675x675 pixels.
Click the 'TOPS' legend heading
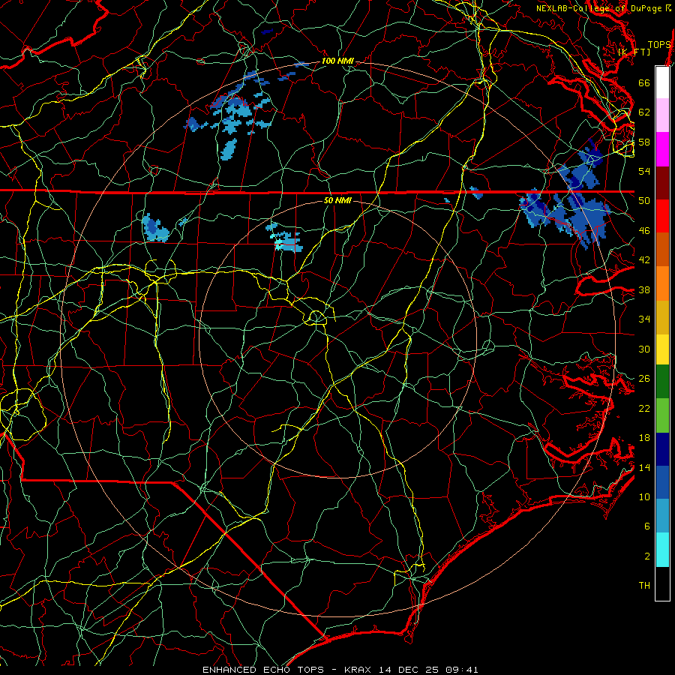(659, 45)
